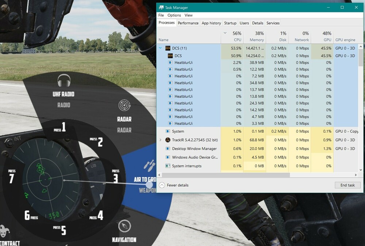Screen dimensions: 365x246
Task: Choose radial menu option 7
Action: coord(12,176)
